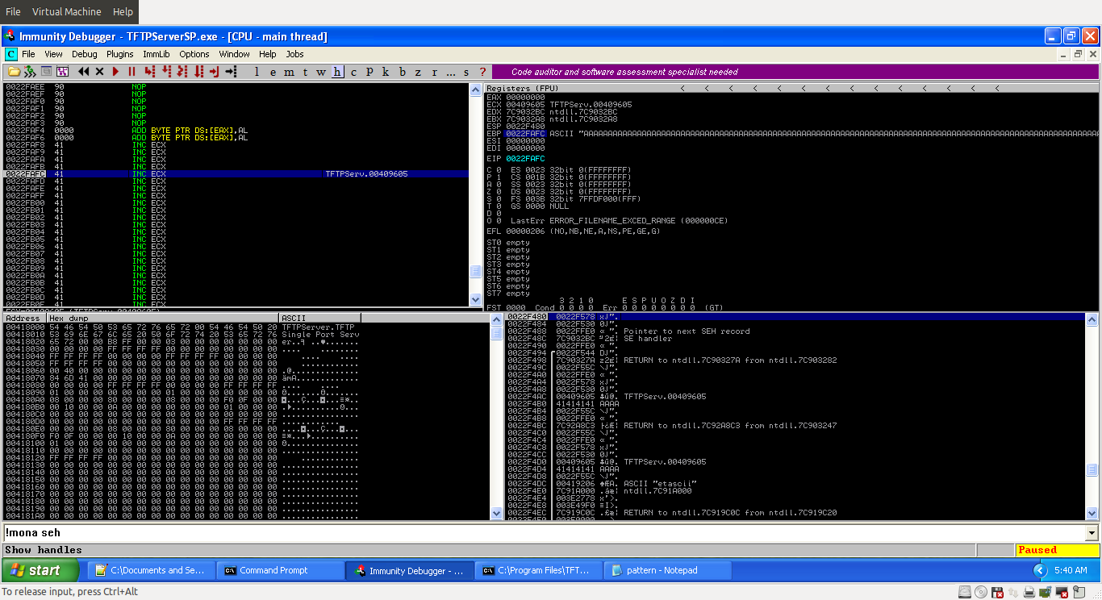The image size is (1102, 600).
Task: Open the Options menu
Action: [194, 54]
